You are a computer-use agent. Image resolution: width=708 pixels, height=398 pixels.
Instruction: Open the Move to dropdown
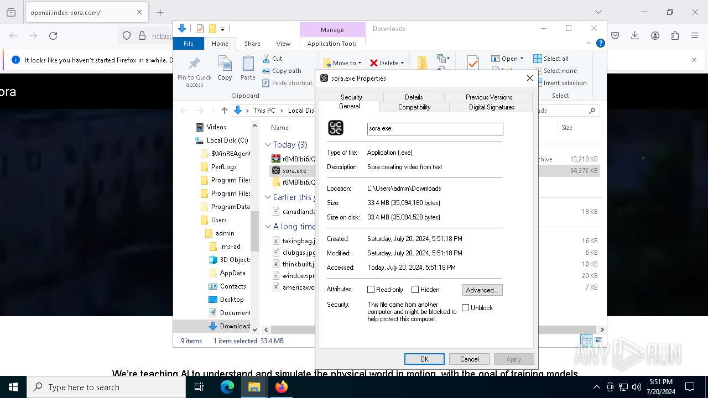pos(342,63)
